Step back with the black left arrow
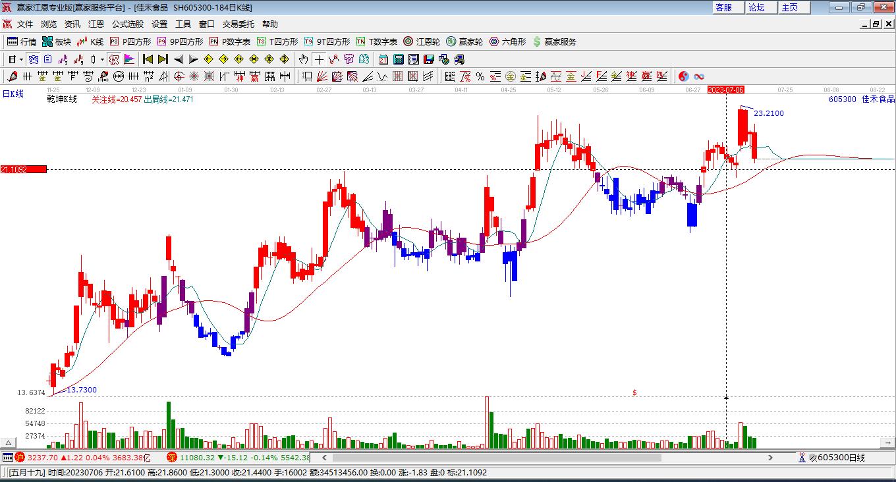This screenshot has width=896, height=482. coord(179,59)
